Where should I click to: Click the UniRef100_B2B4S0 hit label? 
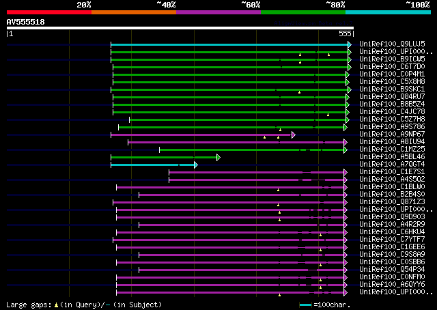pyautogui.click(x=392, y=194)
